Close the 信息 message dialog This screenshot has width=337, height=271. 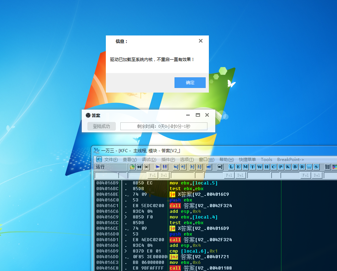click(201, 41)
